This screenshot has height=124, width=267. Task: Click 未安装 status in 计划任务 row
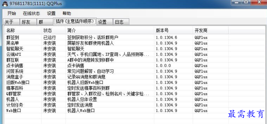coord(49,105)
